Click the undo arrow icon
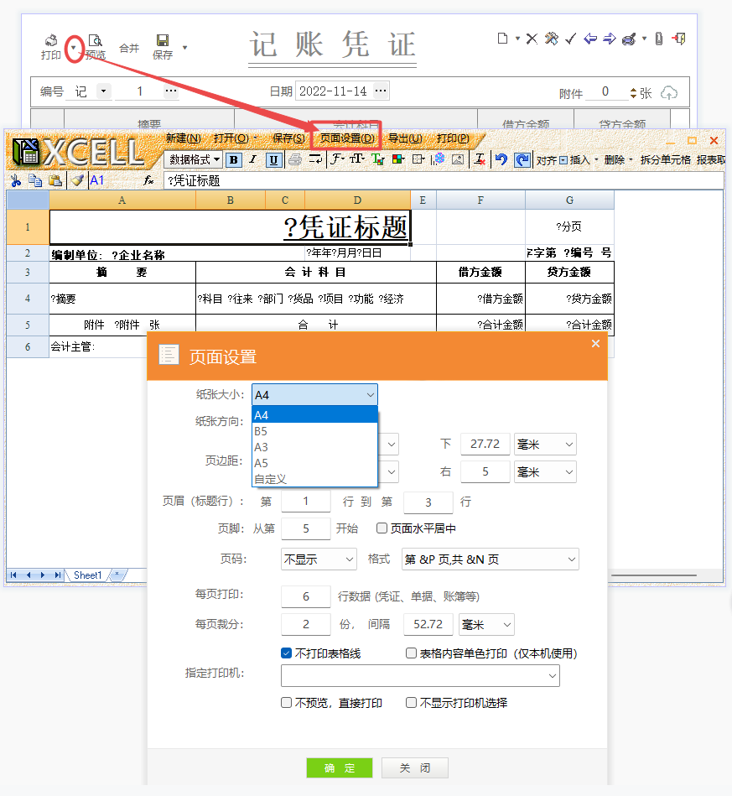This screenshot has width=732, height=796. (x=501, y=159)
